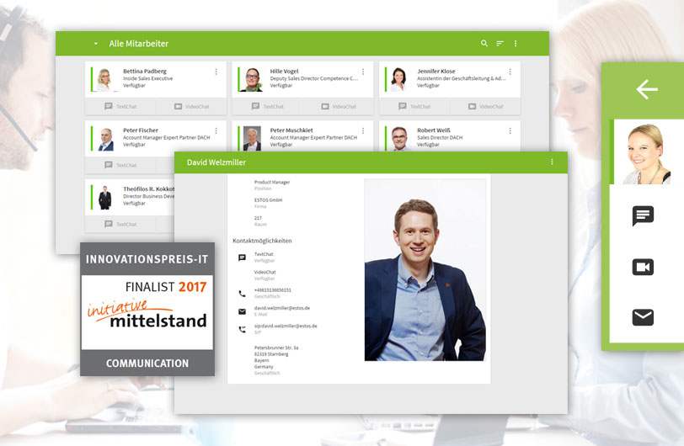Image resolution: width=684 pixels, height=446 pixels.
Task: Start TextChat with Peter Fischer
Action: [120, 165]
